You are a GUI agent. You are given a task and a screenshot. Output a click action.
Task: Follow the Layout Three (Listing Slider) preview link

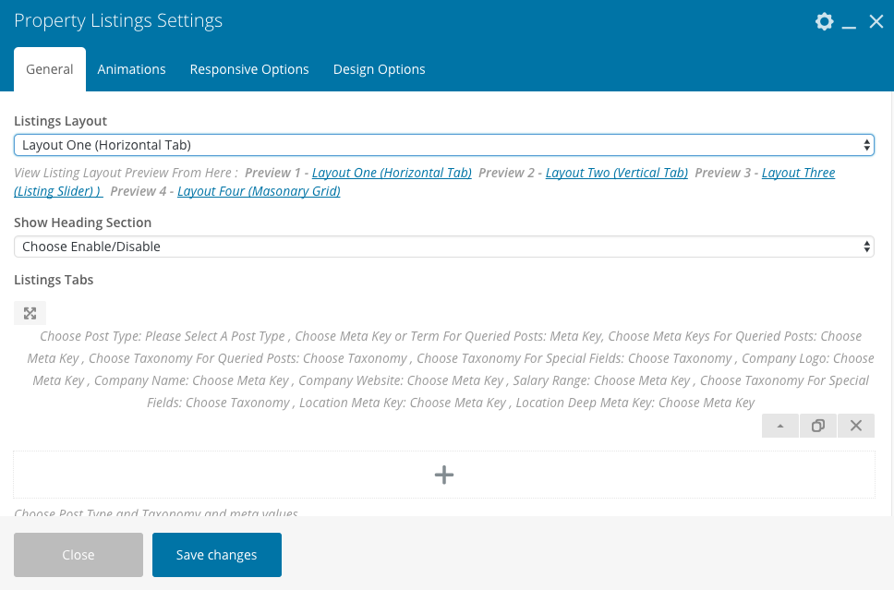(x=798, y=173)
